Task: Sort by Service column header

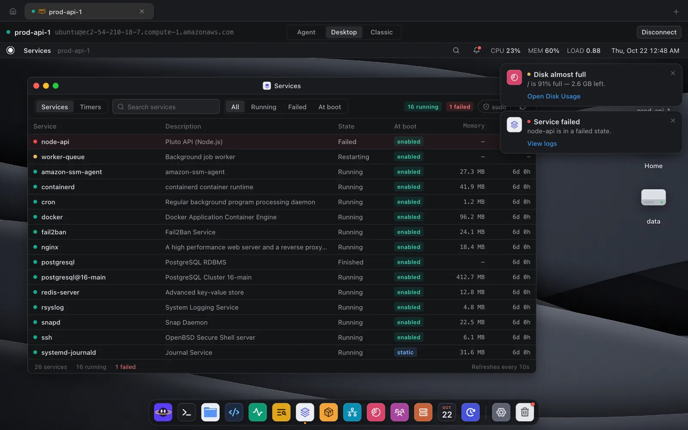Action: pyautogui.click(x=45, y=126)
